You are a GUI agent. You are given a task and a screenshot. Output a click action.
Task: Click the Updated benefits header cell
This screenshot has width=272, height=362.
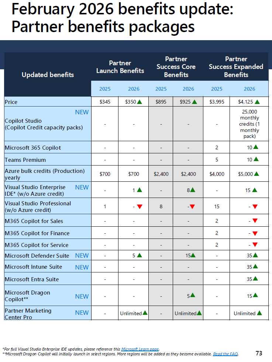click(x=48, y=74)
